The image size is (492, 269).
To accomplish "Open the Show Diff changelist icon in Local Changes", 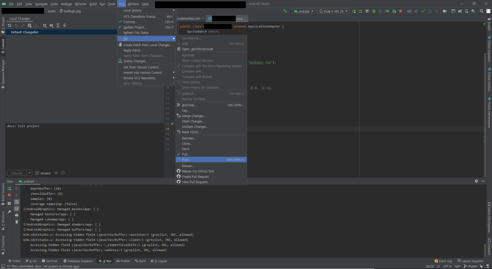I will tap(29, 25).
